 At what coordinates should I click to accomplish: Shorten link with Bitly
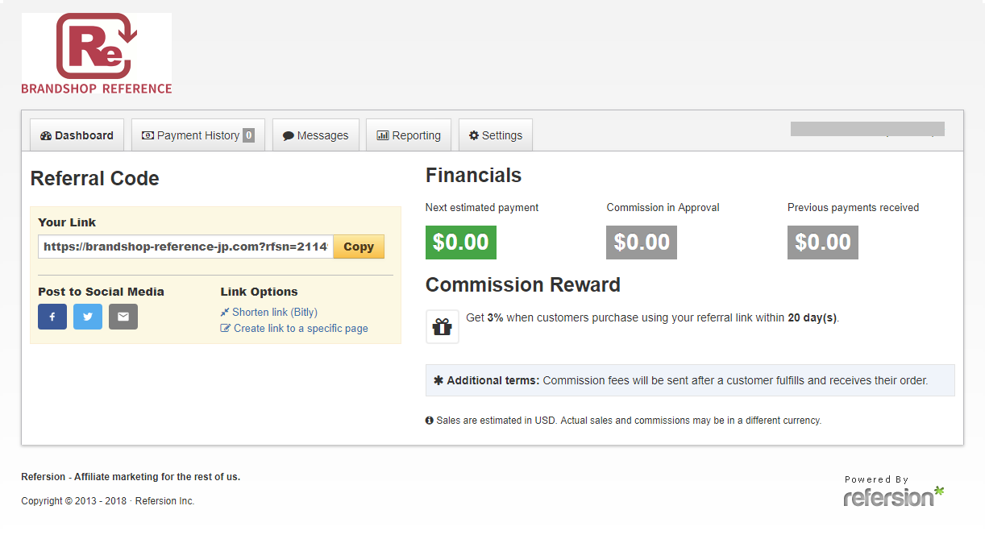click(x=269, y=312)
